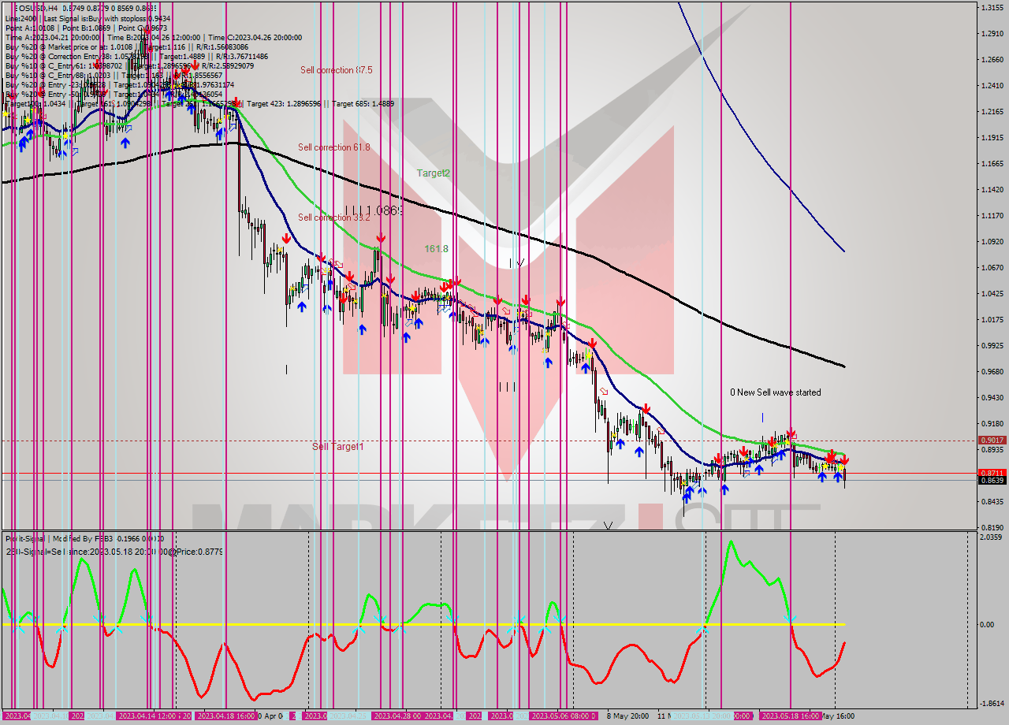Viewport: 1009px width, 725px height.
Task: Click the 0.9180 price scale value
Action: (x=992, y=423)
